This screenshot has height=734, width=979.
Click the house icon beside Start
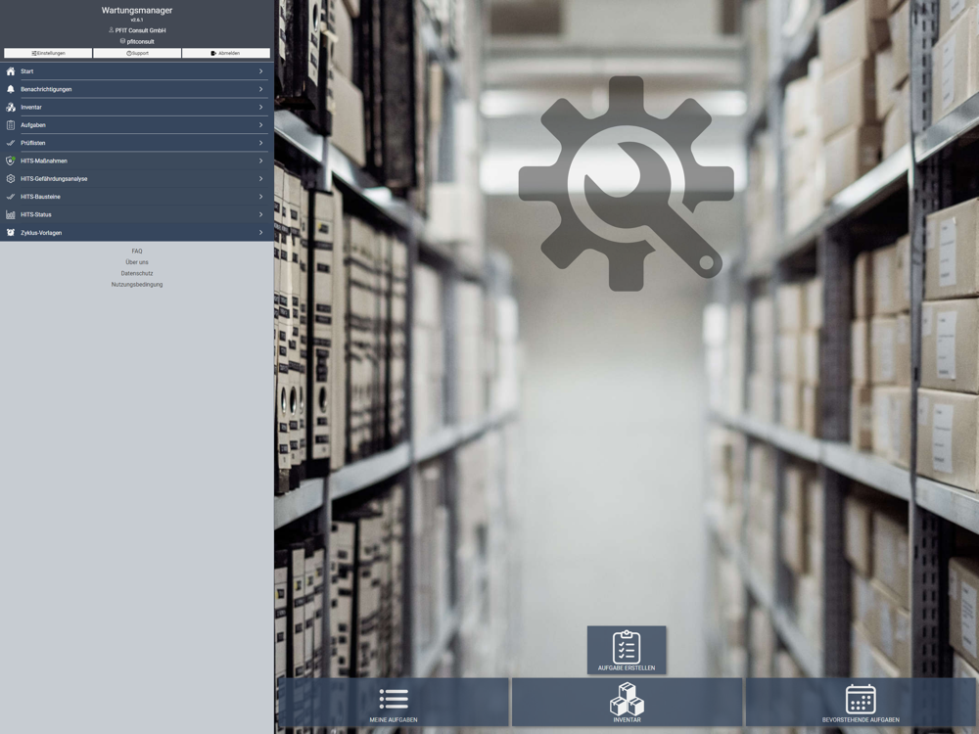11,71
